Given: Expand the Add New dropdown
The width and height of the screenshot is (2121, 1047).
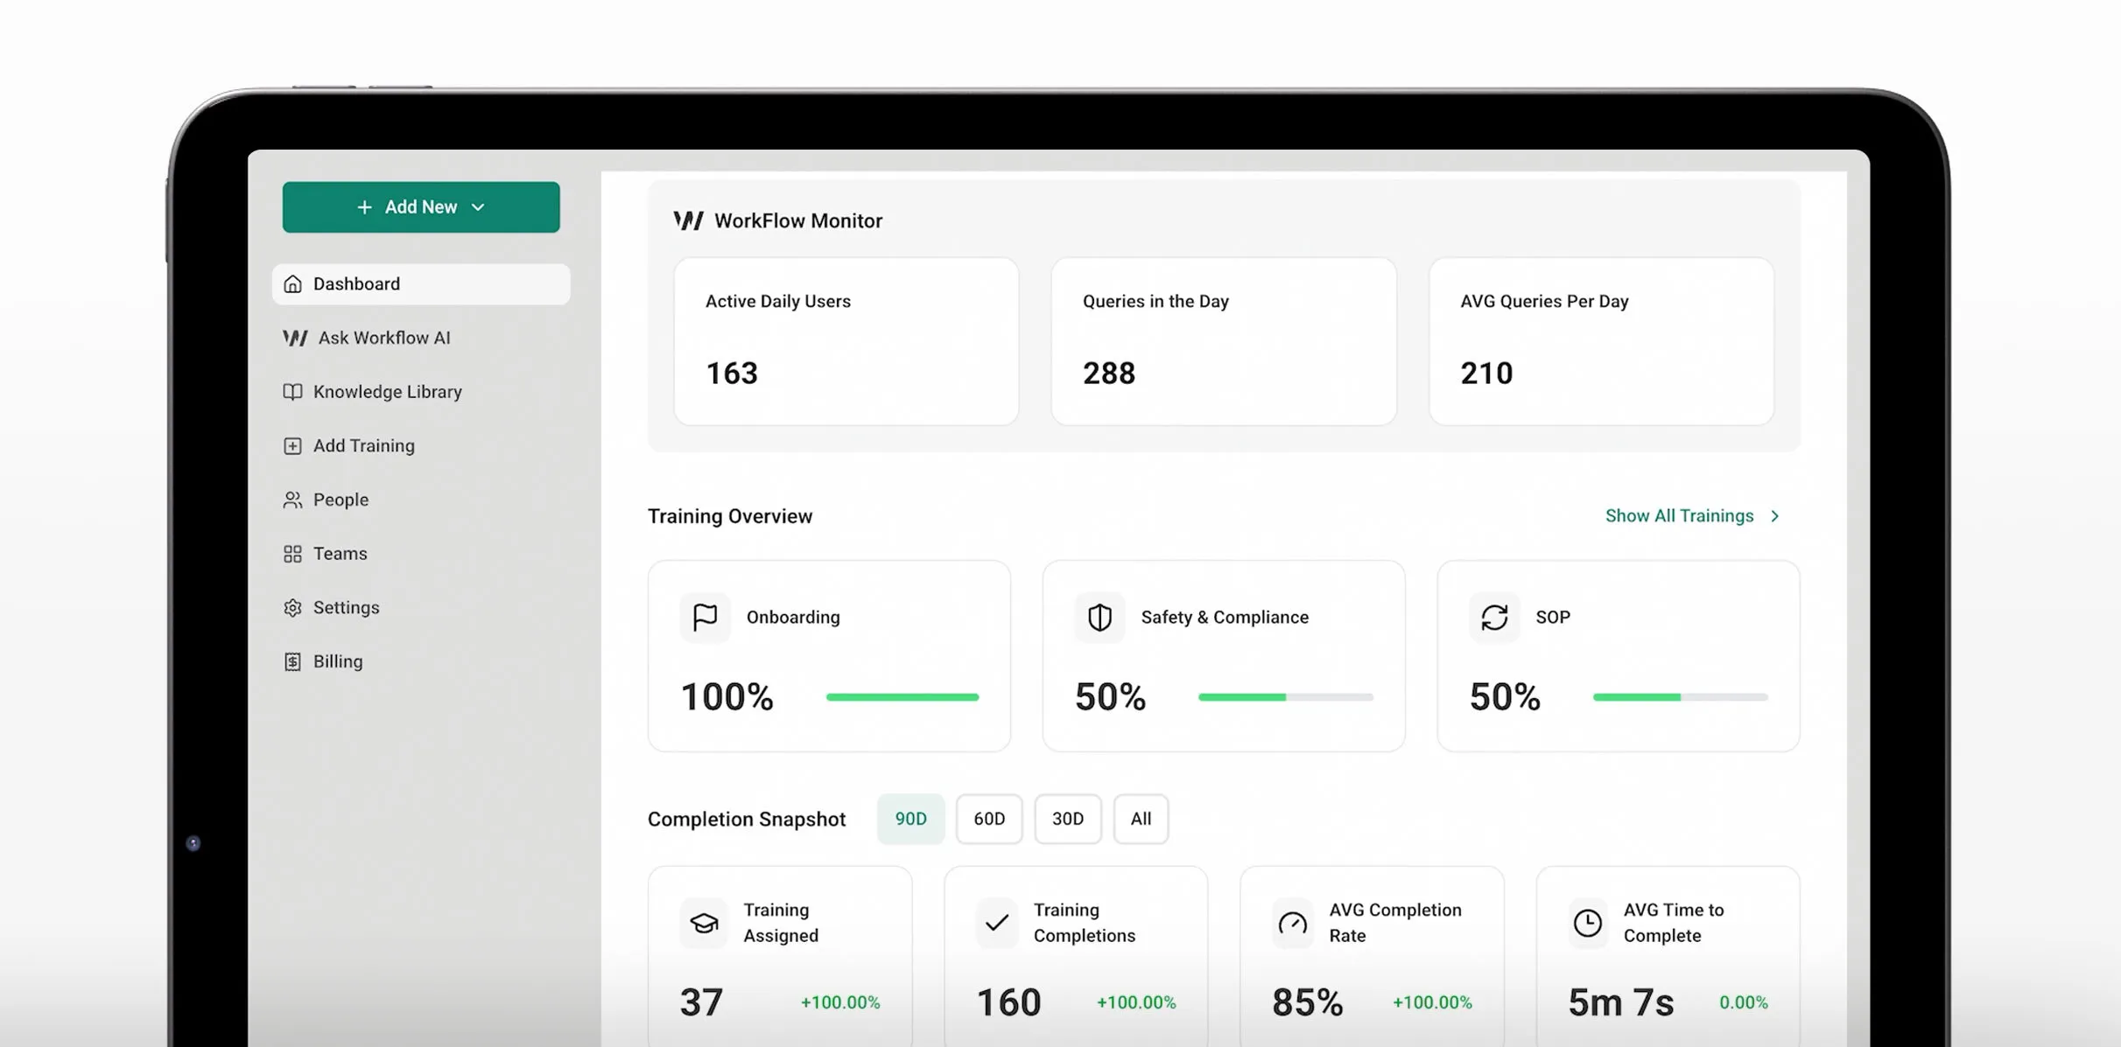Looking at the screenshot, I should (478, 207).
